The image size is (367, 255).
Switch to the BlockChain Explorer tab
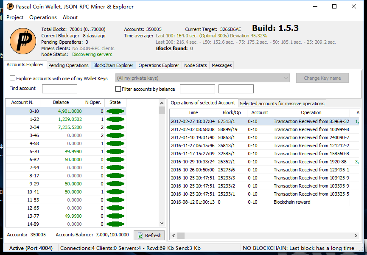(x=113, y=65)
